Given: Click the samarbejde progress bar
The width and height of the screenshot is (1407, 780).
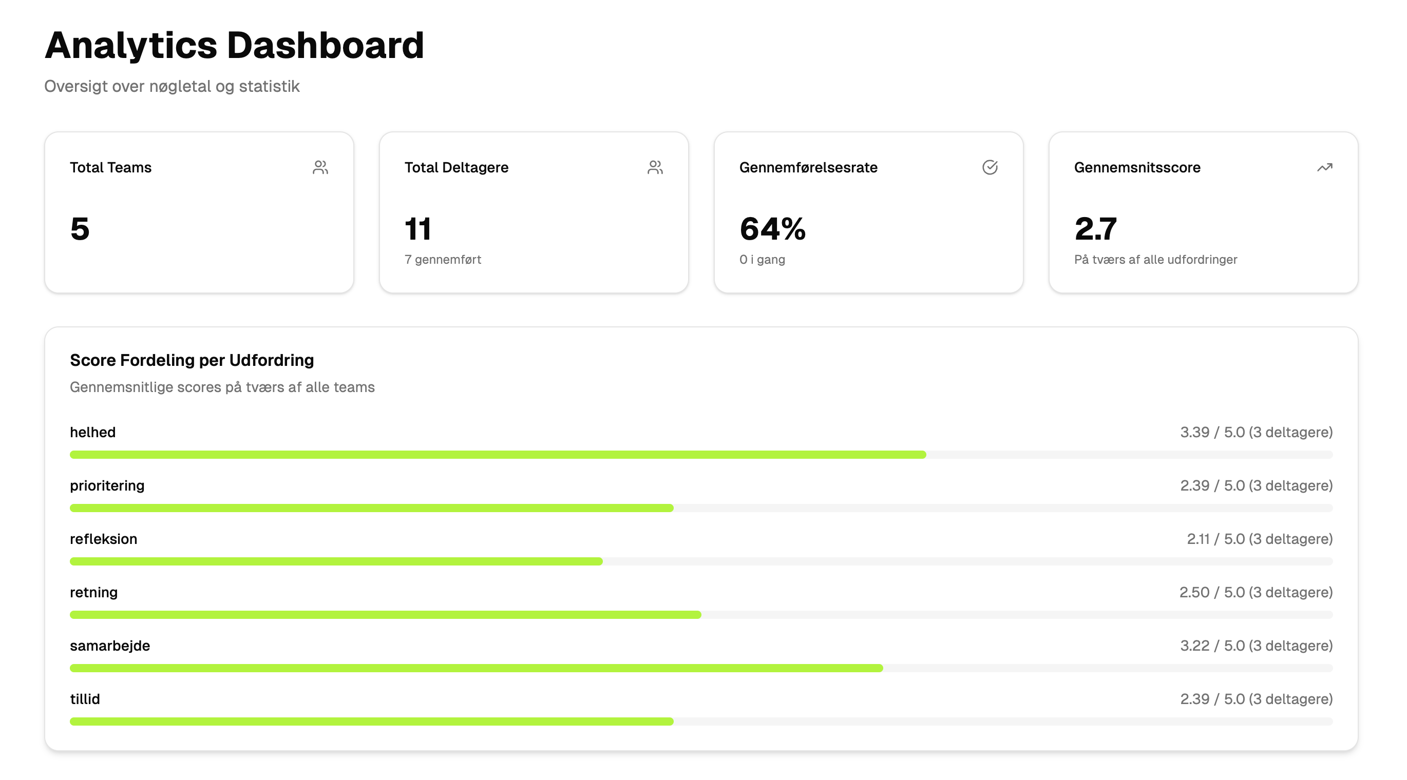Looking at the screenshot, I should [x=701, y=668].
